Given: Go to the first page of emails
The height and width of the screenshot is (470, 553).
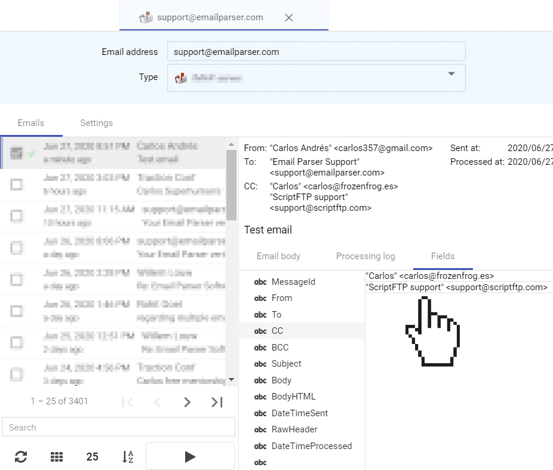Looking at the screenshot, I should point(127,402).
